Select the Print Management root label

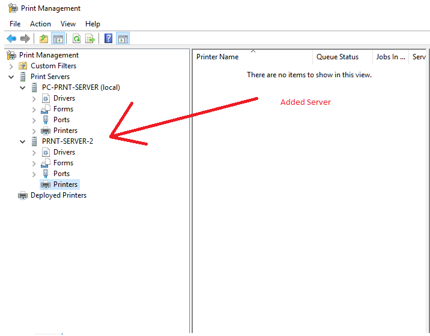(49, 55)
